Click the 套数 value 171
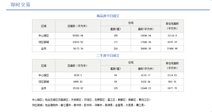 click(116, 42)
